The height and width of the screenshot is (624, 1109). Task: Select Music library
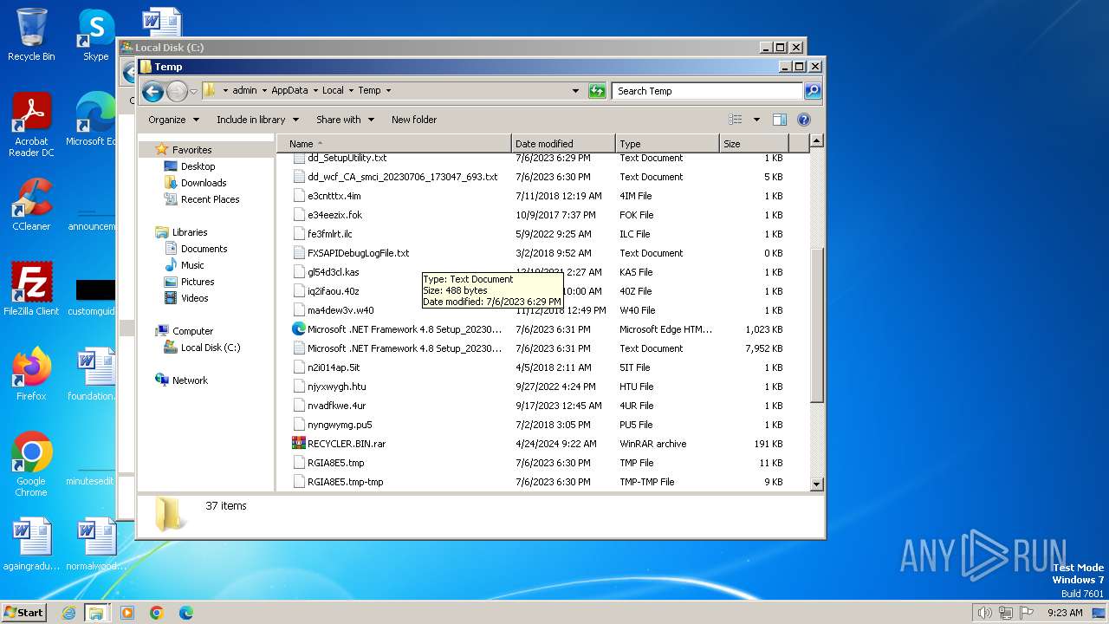(x=192, y=265)
